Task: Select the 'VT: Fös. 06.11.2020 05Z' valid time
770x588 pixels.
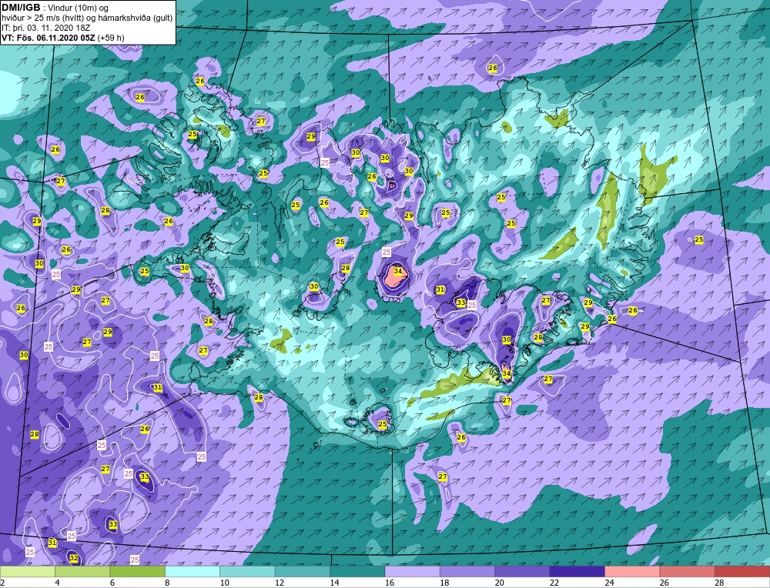Action: (49, 38)
